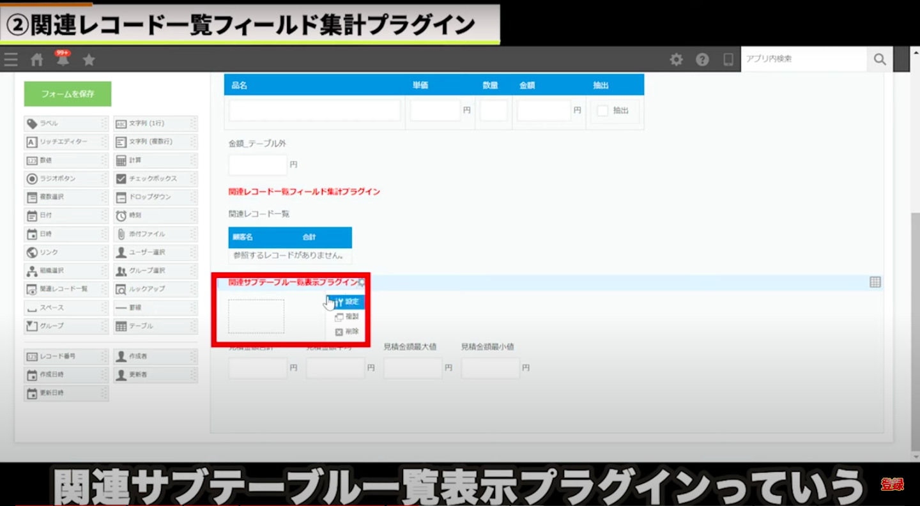Open the settings gear in header
Viewport: 920px width, 506px height.
(676, 59)
